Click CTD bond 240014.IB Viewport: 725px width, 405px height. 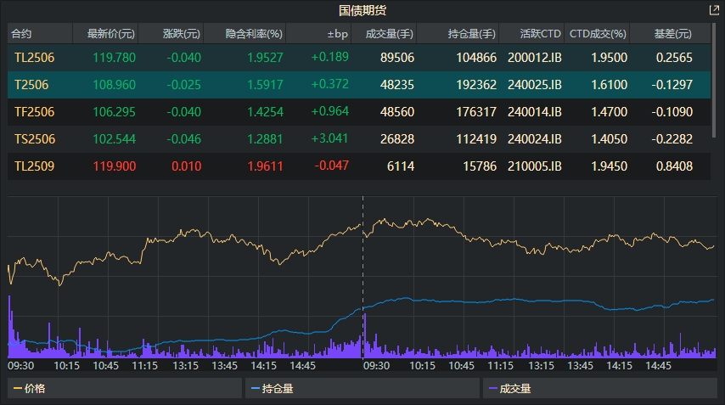pyautogui.click(x=535, y=112)
